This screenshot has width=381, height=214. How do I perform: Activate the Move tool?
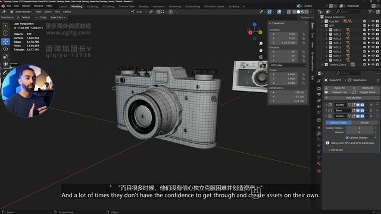coord(5,42)
